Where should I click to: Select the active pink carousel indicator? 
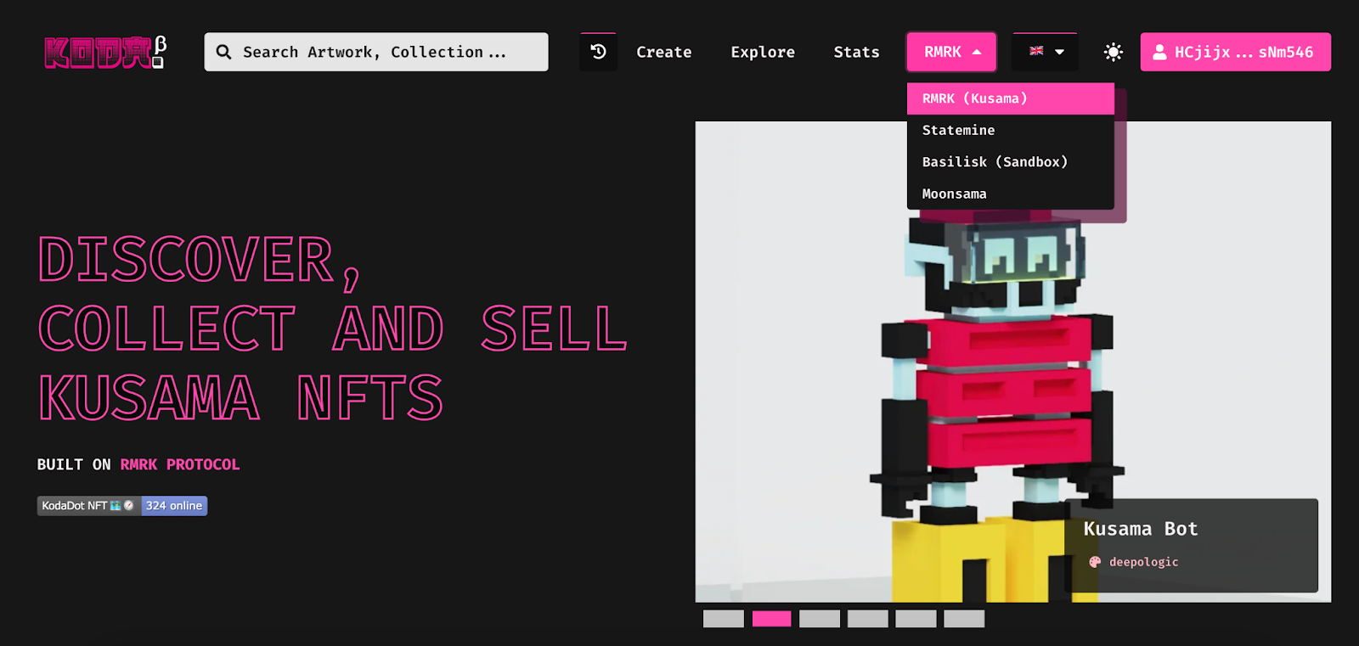tap(771, 619)
